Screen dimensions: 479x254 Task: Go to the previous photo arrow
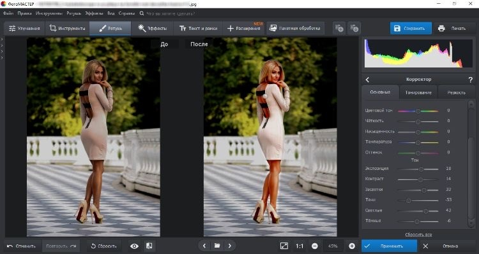(x=204, y=246)
